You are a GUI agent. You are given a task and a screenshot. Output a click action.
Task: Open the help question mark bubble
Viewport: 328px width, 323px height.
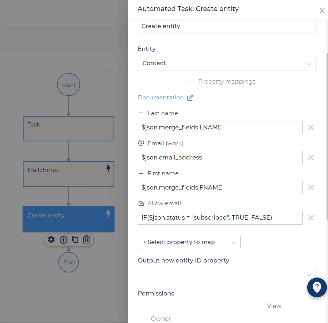click(317, 287)
